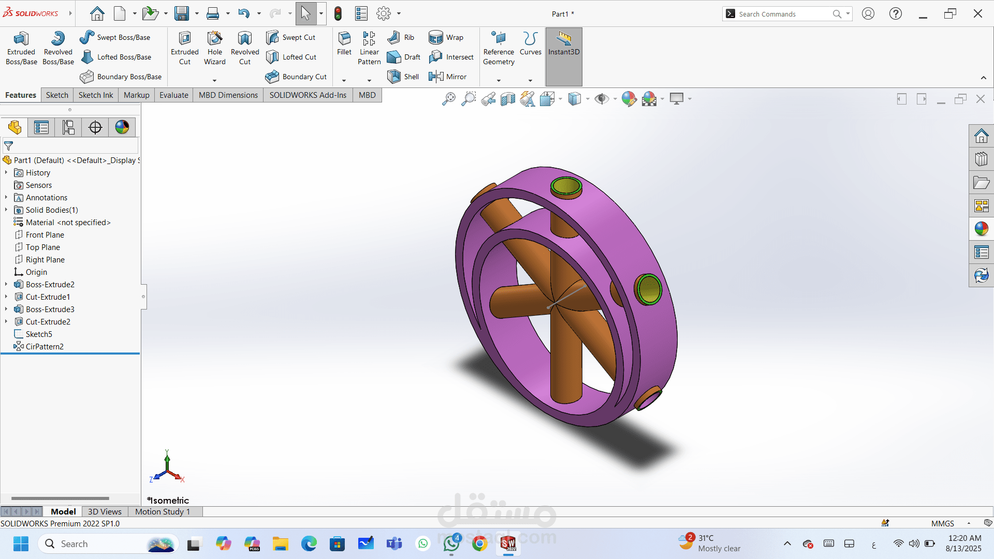Open the Motion Study 1 tab
Screen dimensions: 994x559
pos(162,511)
